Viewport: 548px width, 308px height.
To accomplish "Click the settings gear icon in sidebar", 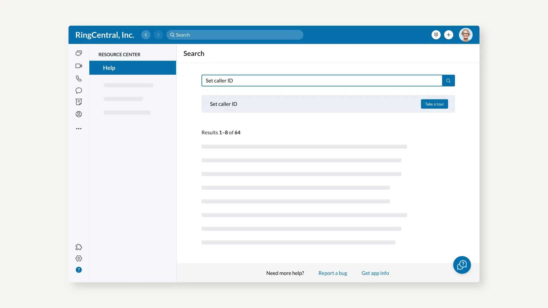I will tap(79, 258).
